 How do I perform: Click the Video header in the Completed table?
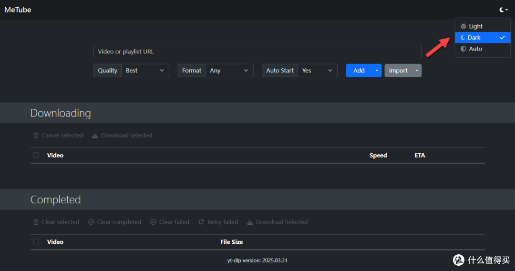click(55, 242)
